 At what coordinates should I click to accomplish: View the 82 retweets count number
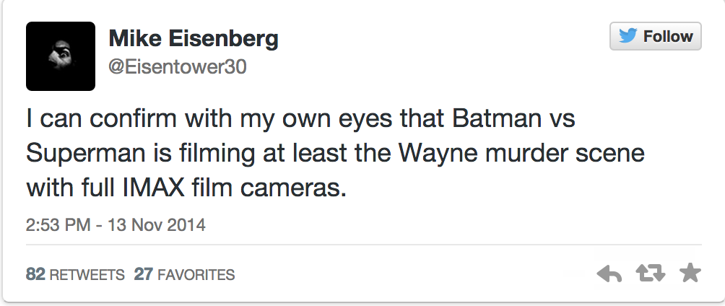[35, 275]
